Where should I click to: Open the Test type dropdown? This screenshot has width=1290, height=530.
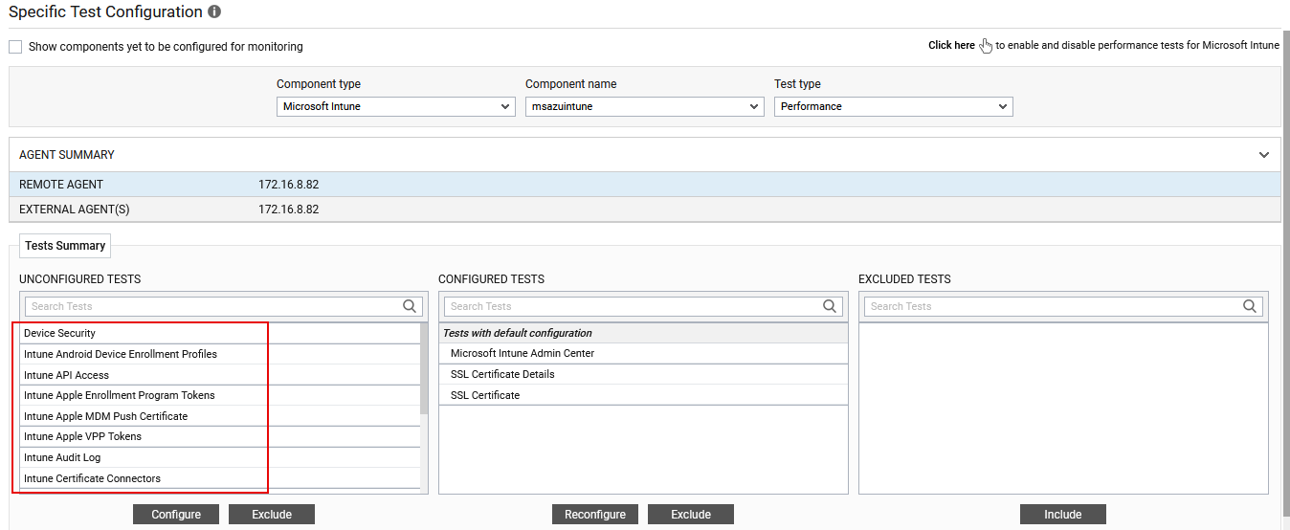[x=893, y=106]
